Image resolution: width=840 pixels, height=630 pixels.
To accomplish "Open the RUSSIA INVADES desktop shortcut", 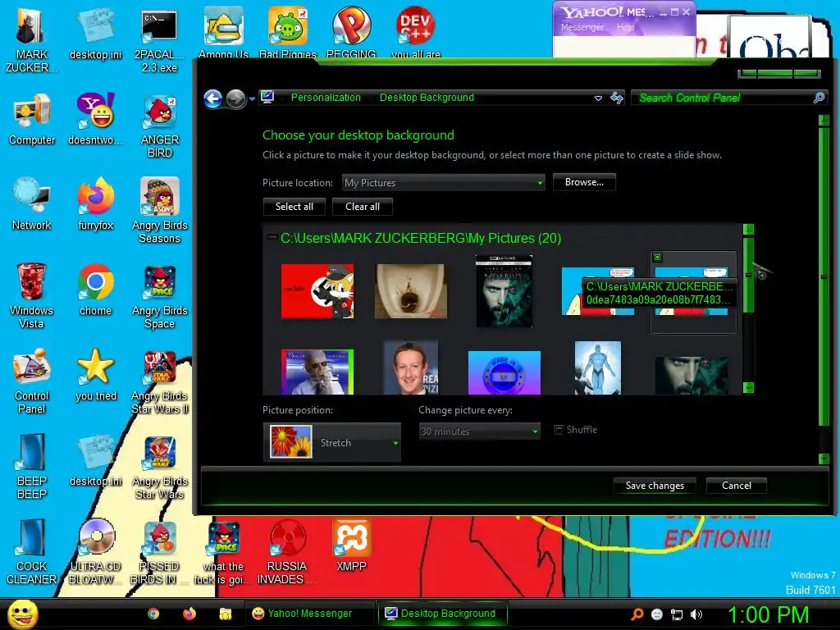I will (x=287, y=552).
